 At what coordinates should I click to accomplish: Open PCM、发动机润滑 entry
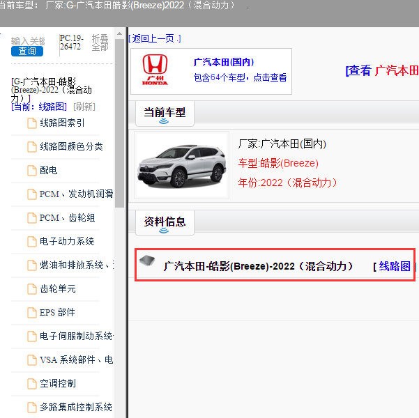(76, 194)
